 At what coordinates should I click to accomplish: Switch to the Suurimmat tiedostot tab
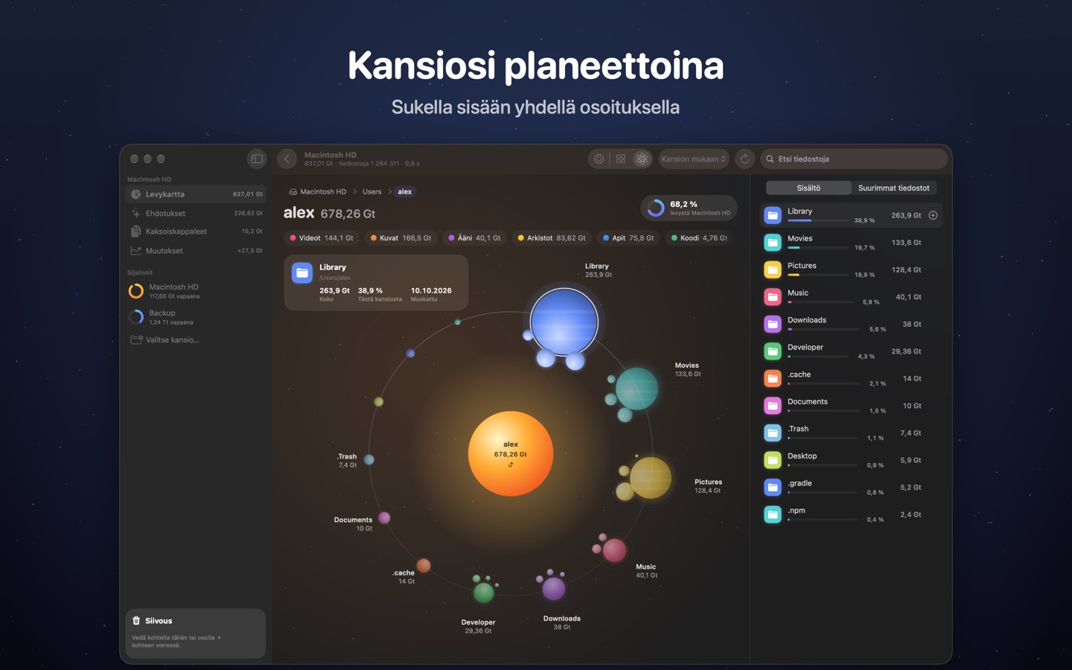[x=893, y=188]
